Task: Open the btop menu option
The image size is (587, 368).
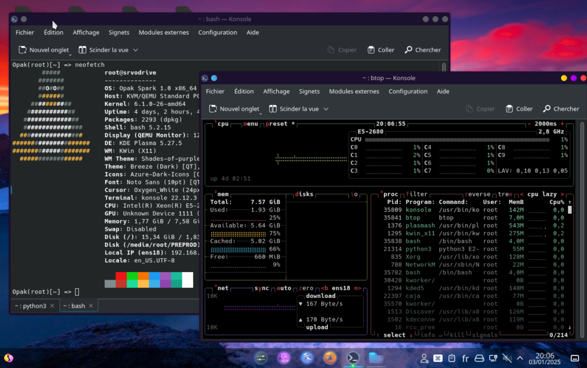Action: (x=250, y=124)
